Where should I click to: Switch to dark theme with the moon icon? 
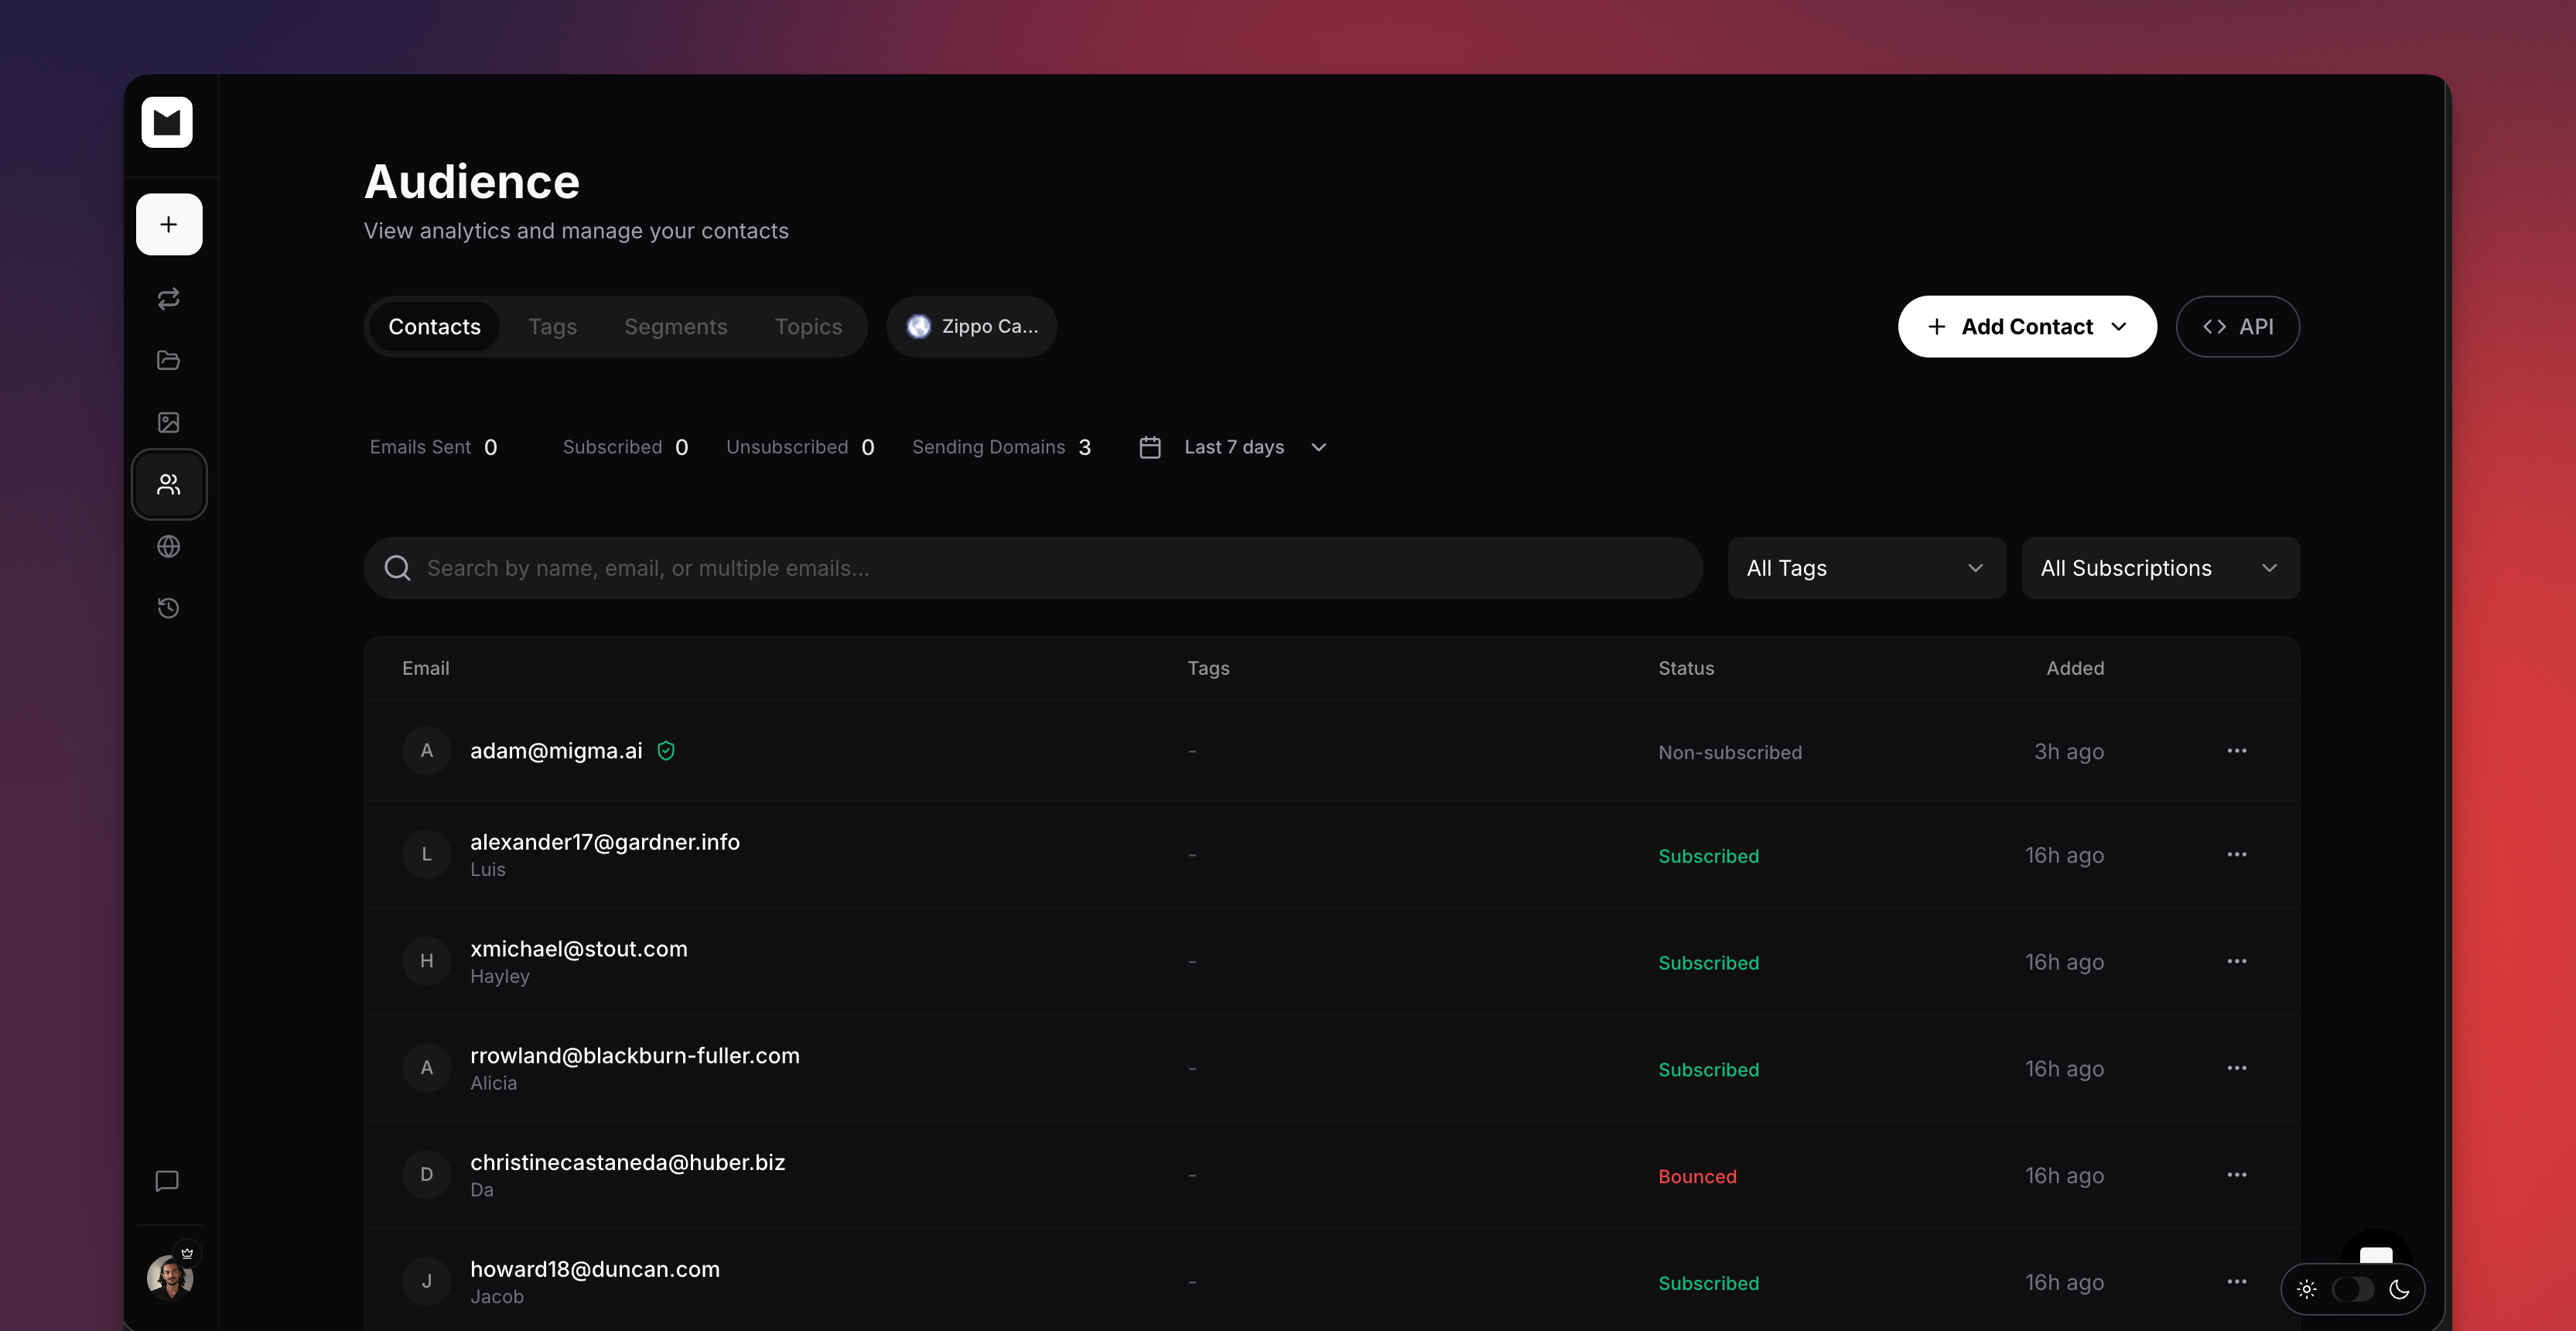click(x=2400, y=1289)
